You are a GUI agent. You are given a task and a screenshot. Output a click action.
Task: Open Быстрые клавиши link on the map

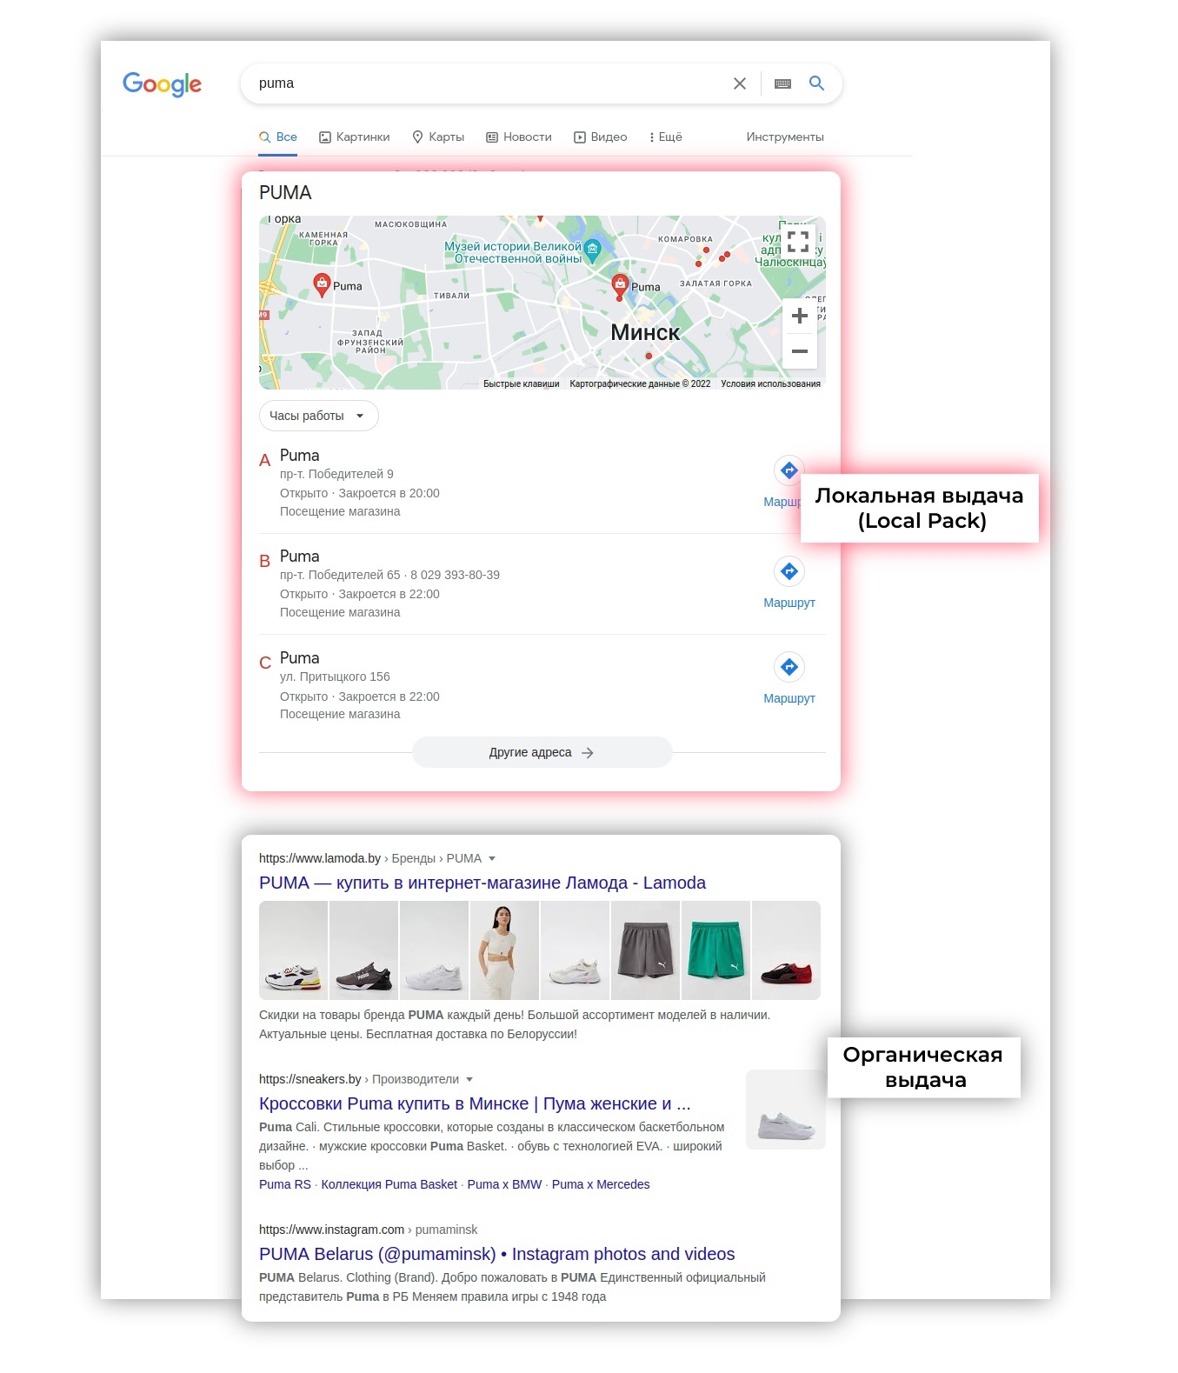tap(522, 383)
